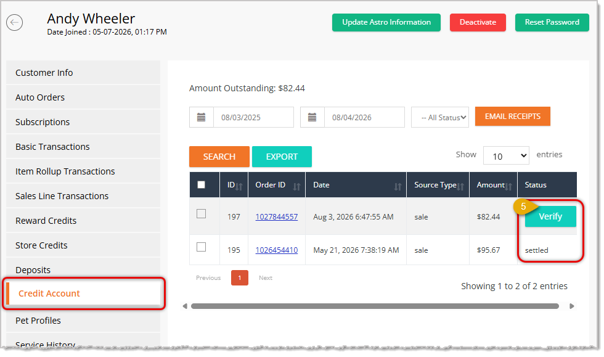Image resolution: width=604 pixels, height=357 pixels.
Task: Click 'sale' source type in row 197
Action: click(x=421, y=217)
